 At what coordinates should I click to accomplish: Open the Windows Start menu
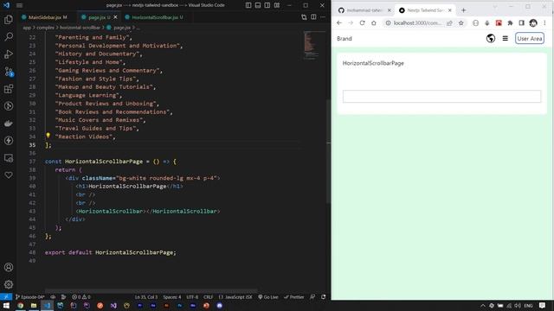click(x=6, y=306)
